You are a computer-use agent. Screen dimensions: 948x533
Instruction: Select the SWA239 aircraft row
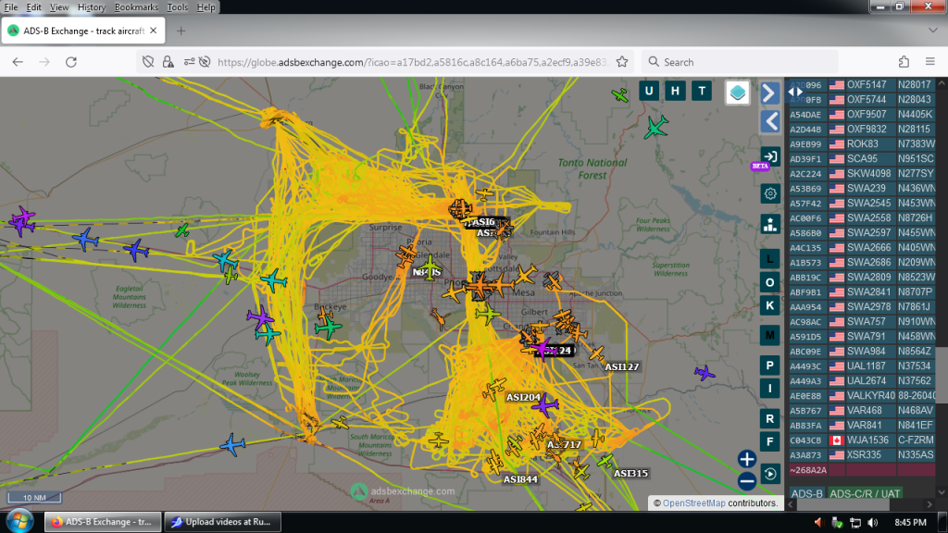(862, 189)
